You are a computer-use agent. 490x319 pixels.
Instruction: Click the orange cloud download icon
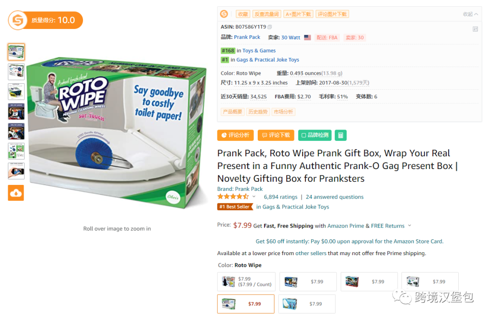coord(16,193)
